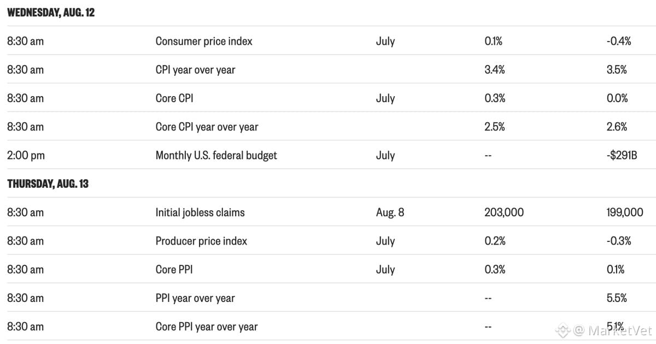Viewport: 656px width, 344px height.
Task: Open Core CPI year over year entry
Action: click(x=207, y=127)
